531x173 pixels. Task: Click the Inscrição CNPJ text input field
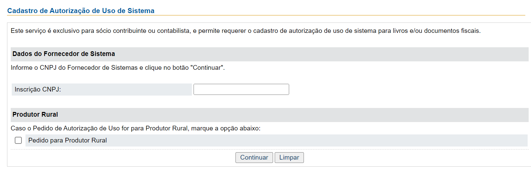241,90
